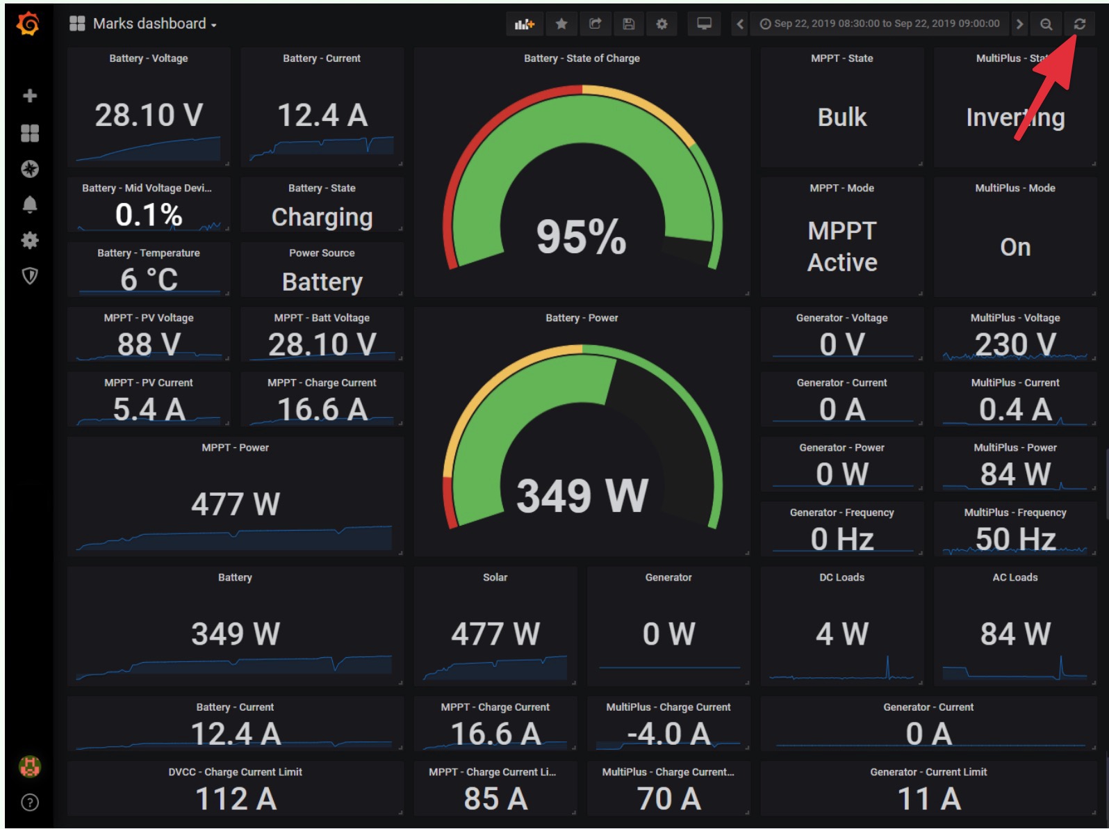Click the 230 V MultiPlus voltage value
Screen dimensions: 1109x829
click(1015, 345)
